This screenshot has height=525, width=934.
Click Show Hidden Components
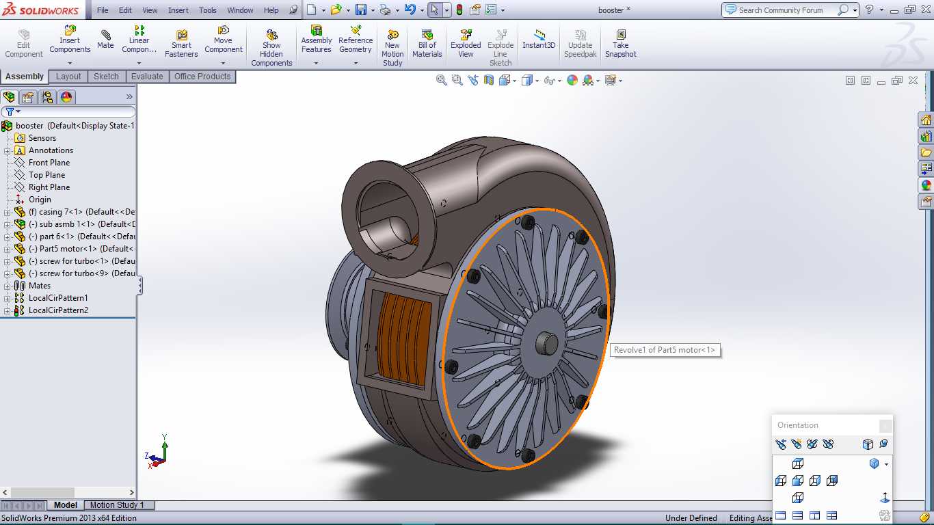pos(271,48)
